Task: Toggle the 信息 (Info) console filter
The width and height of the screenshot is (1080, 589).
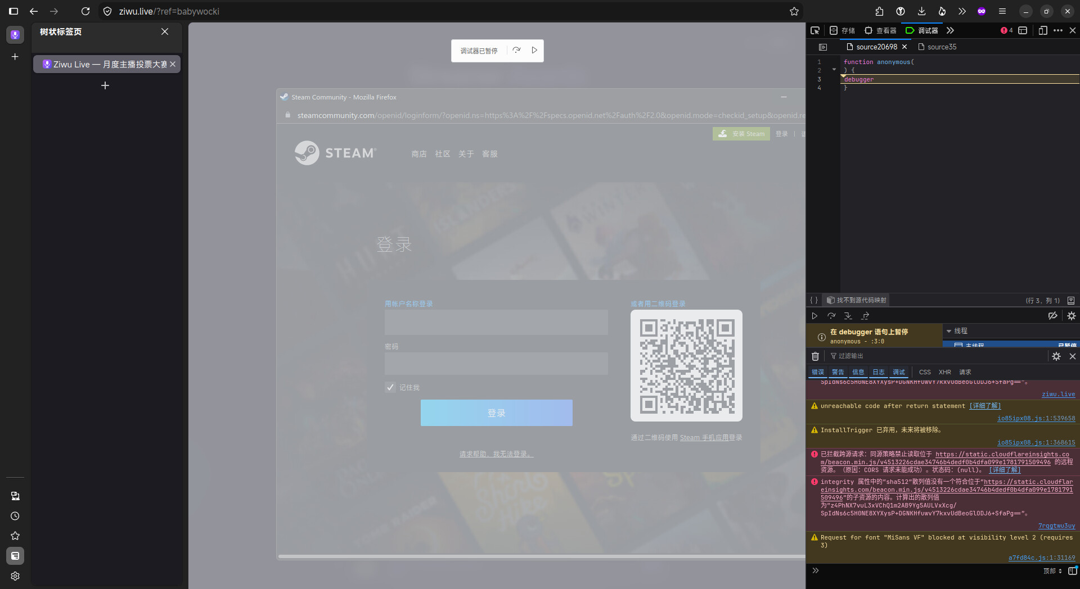Action: click(858, 372)
